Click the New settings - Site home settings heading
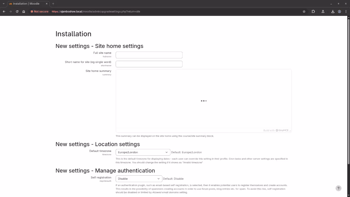Image resolution: width=350 pixels, height=197 pixels. pyautogui.click(x=100, y=46)
